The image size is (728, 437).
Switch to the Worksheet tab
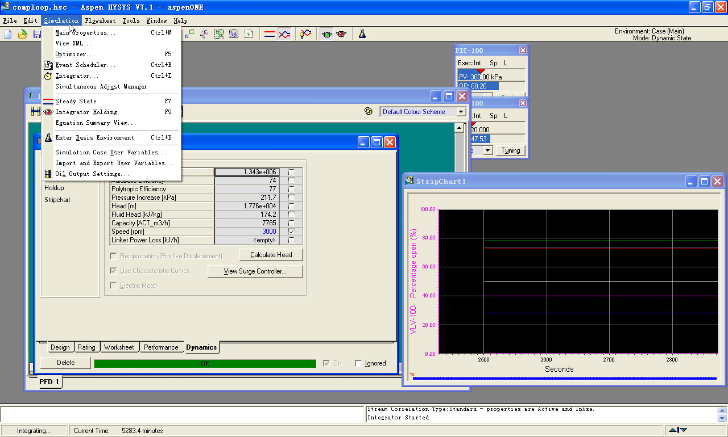point(119,347)
